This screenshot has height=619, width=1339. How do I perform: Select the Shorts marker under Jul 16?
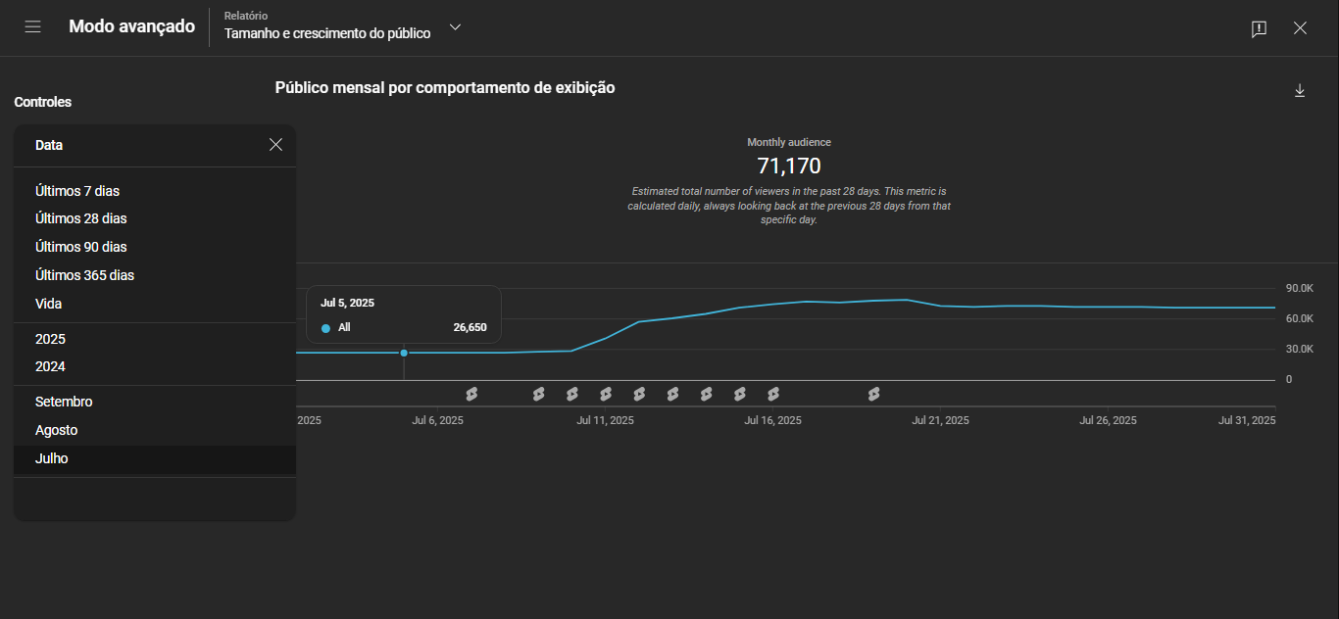coord(773,394)
